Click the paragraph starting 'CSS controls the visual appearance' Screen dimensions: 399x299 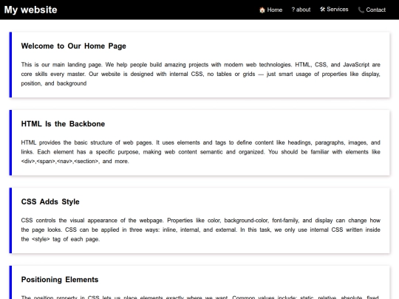[x=200, y=230]
